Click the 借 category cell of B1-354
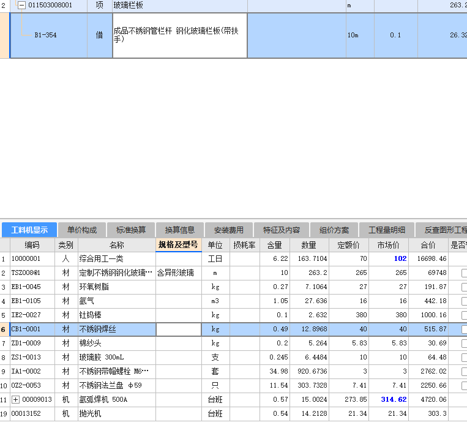The width and height of the screenshot is (467, 425). click(100, 35)
